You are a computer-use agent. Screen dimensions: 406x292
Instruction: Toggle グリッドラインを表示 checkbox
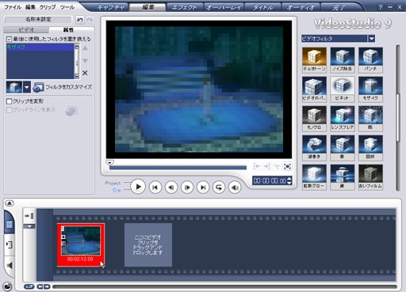(x=10, y=110)
